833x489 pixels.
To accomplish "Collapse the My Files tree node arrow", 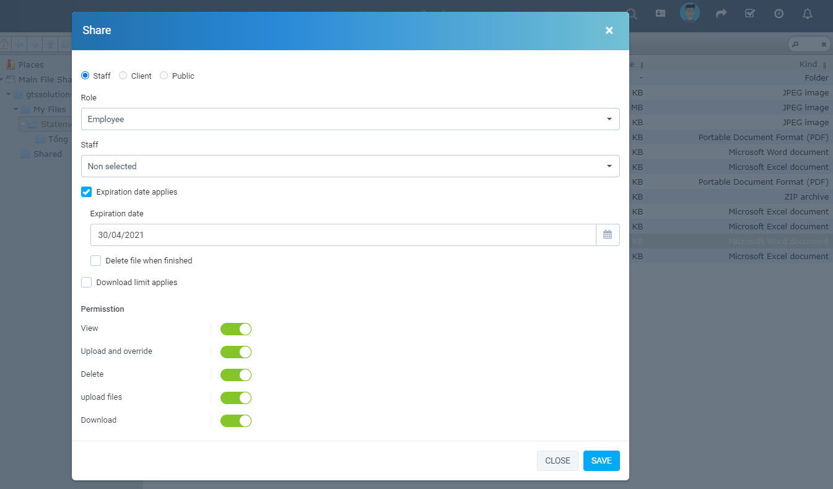I will tap(16, 109).
